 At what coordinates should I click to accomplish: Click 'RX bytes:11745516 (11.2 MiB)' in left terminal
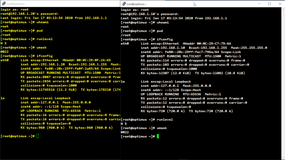coord(49,90)
